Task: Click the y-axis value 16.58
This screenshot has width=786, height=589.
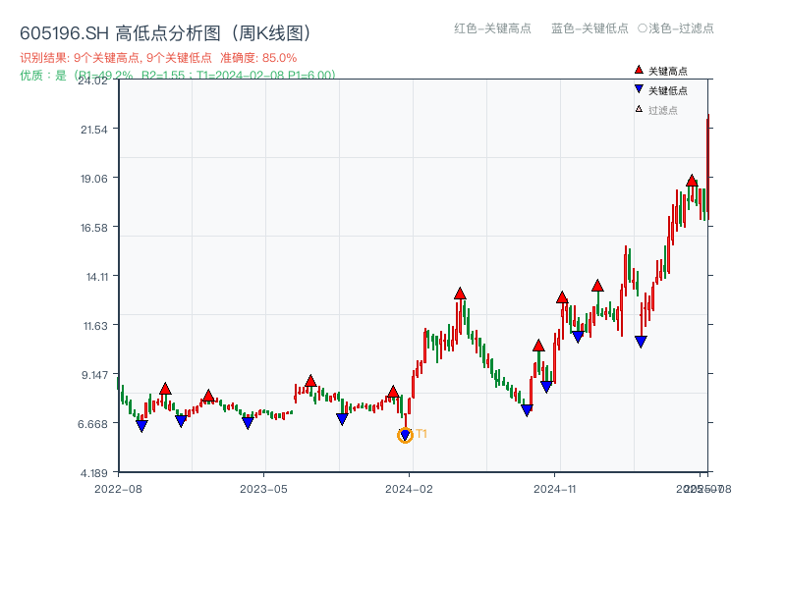Action: click(x=94, y=228)
